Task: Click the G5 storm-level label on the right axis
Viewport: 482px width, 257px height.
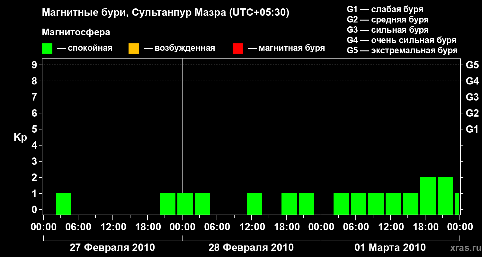Action: pyautogui.click(x=472, y=65)
